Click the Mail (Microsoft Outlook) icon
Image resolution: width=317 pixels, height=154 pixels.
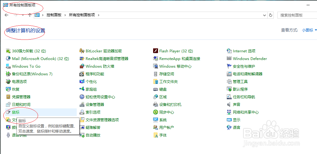coord(8,59)
